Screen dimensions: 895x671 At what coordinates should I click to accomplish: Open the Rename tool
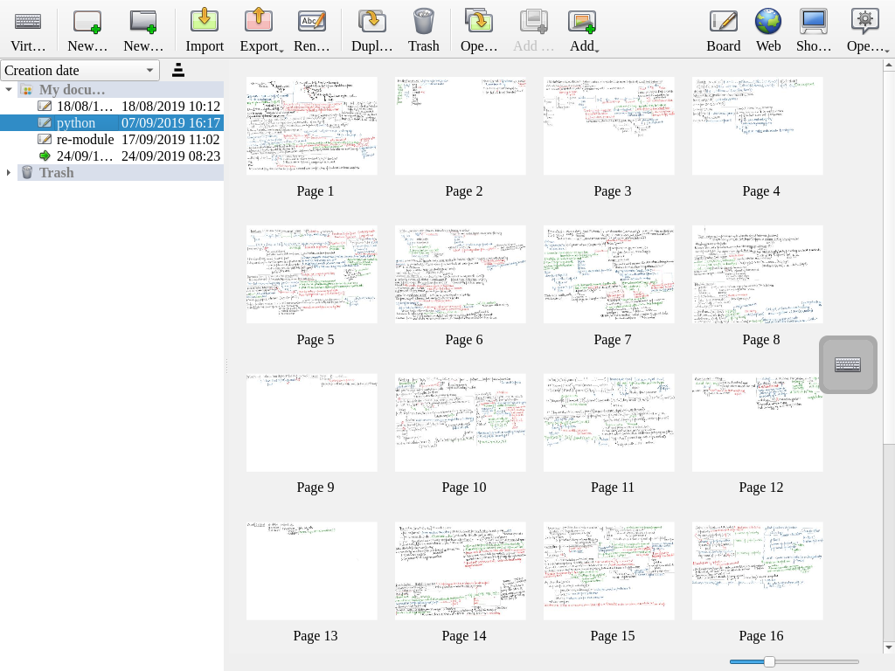tap(312, 29)
